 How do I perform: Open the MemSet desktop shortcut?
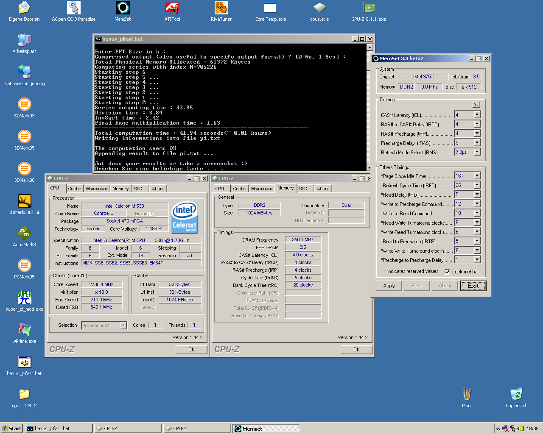coord(123,11)
